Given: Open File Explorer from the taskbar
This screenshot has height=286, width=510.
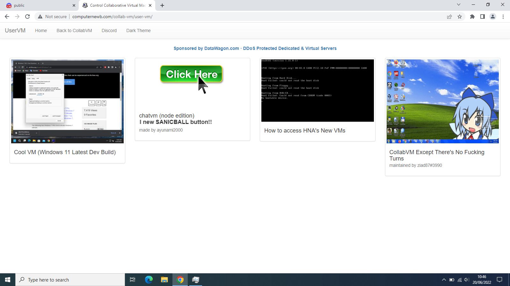Looking at the screenshot, I should 164,280.
